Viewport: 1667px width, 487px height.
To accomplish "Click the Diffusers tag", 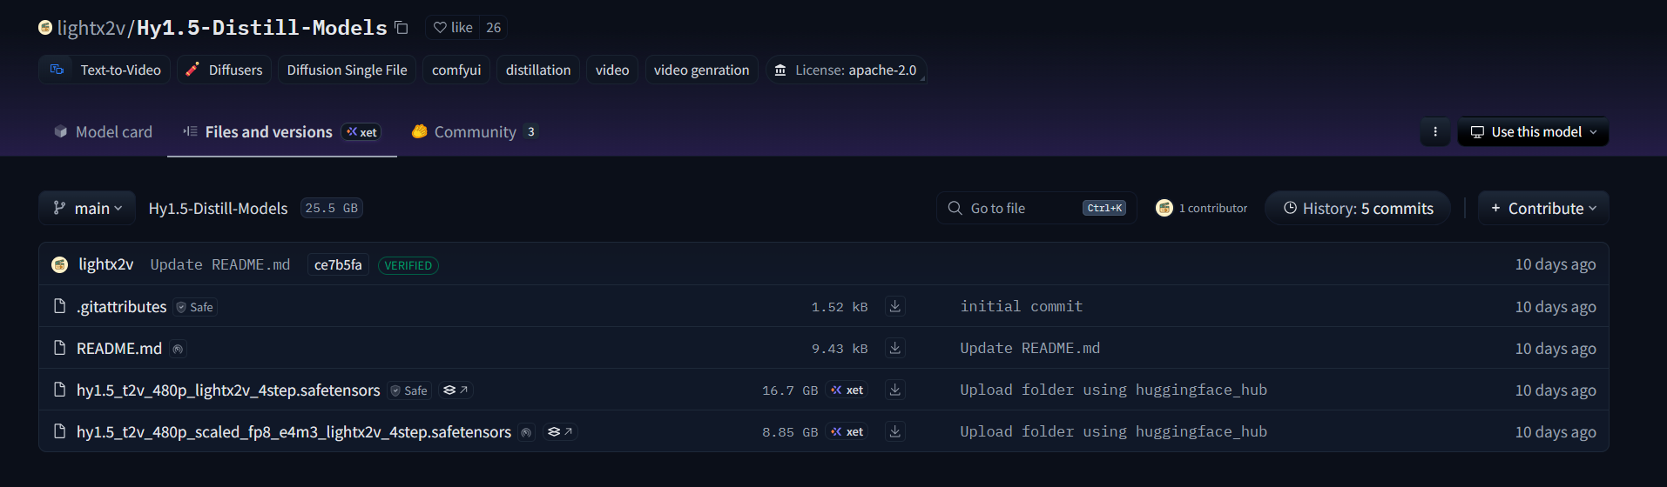I will tap(225, 70).
